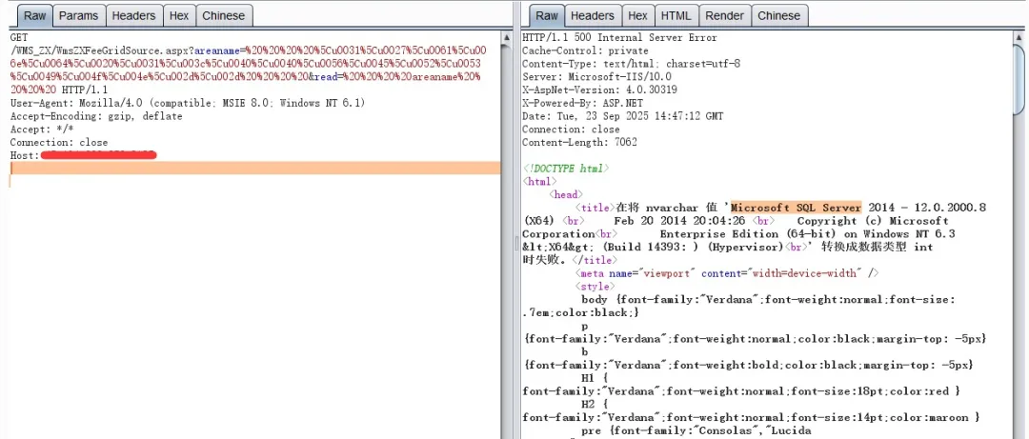
Task: Open the response Chinese tab
Action: click(778, 15)
